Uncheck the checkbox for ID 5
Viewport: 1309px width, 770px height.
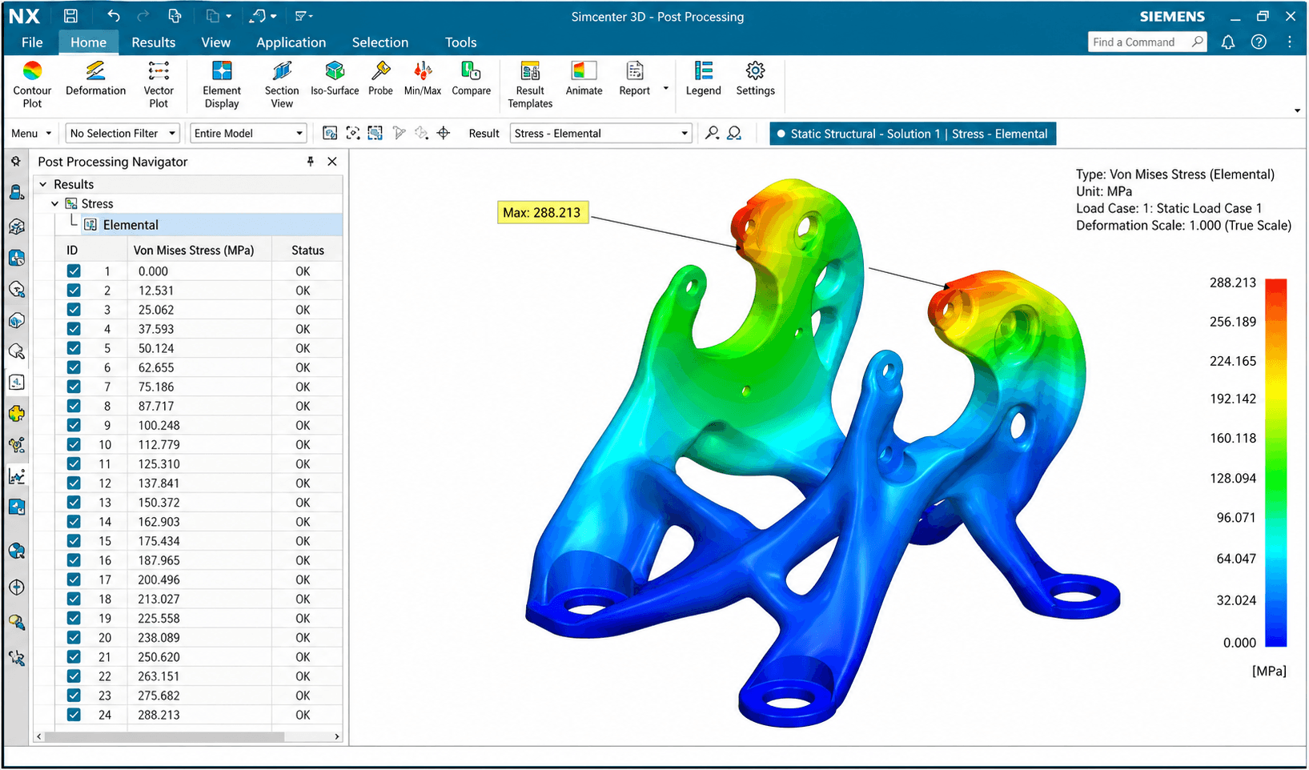coord(74,348)
